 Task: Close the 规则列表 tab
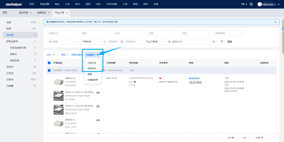[x=31, y=13]
